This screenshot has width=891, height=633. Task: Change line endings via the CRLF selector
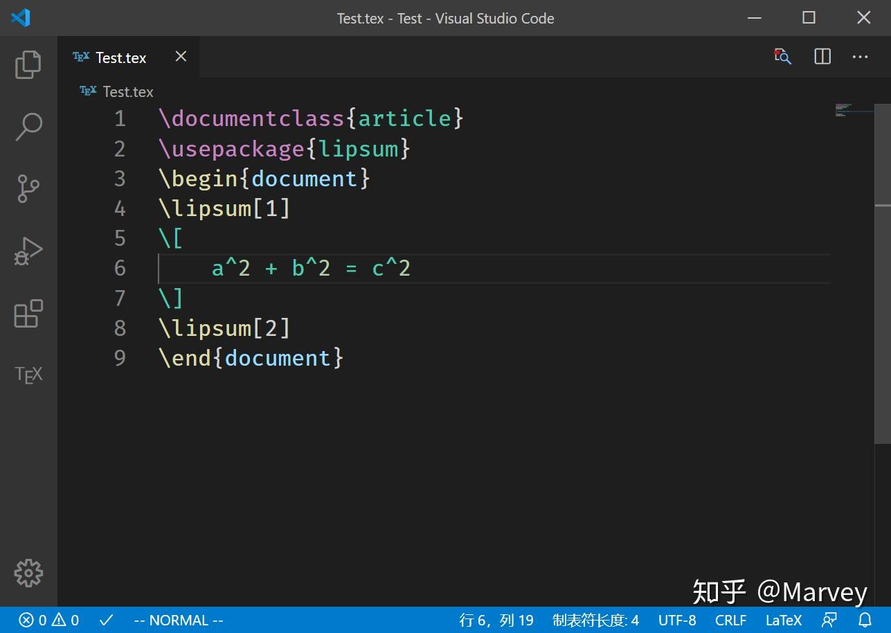[x=730, y=620]
